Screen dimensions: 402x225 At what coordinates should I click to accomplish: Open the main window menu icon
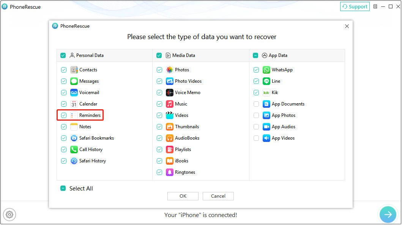coord(375,7)
